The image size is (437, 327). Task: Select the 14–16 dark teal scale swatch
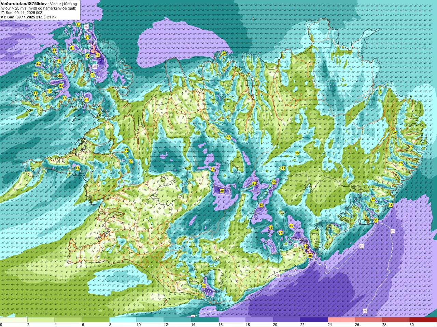(205, 320)
